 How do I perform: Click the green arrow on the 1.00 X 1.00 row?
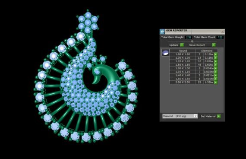point(216,68)
